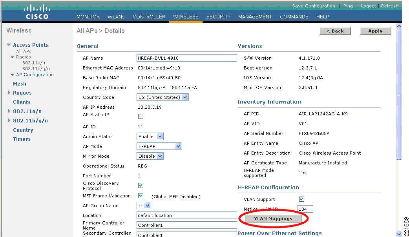Screen dimensions: 409x237
Task: Expand the bold 802.11a/n section arrow
Action: click(9, 111)
